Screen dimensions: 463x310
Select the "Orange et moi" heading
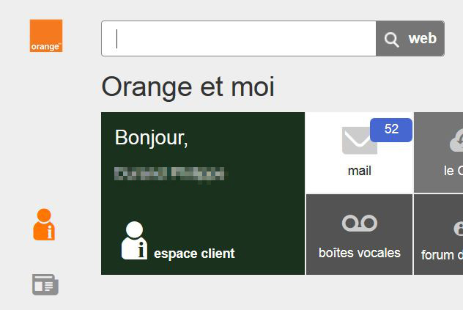pyautogui.click(x=188, y=87)
